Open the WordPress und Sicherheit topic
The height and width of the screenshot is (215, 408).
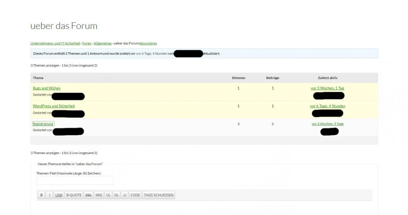click(54, 106)
